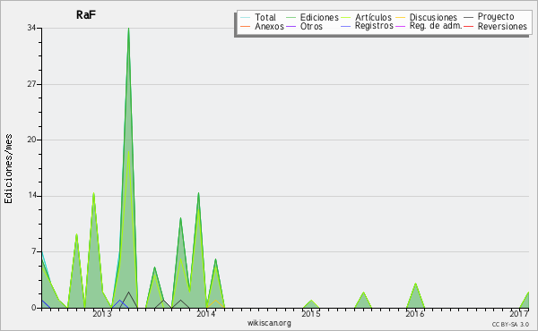The height and width of the screenshot is (331, 538).
Task: Click the 'Proyecto' legend label
Action: (496, 17)
